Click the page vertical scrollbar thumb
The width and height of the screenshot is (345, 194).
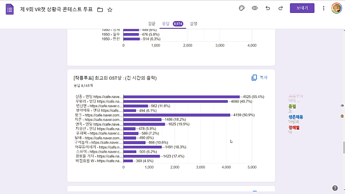tap(343, 146)
